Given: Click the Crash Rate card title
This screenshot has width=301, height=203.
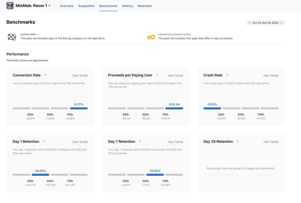Looking at the screenshot, I should pyautogui.click(x=213, y=75).
